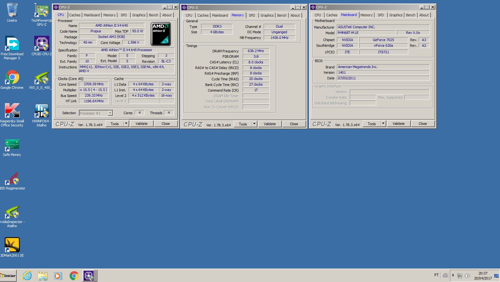This screenshot has width=500, height=282.
Task: Open nvidiaInspector Atalho desktop shortcut
Action: click(12, 216)
